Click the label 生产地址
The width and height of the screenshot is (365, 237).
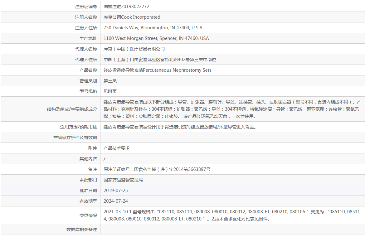tap(88, 38)
